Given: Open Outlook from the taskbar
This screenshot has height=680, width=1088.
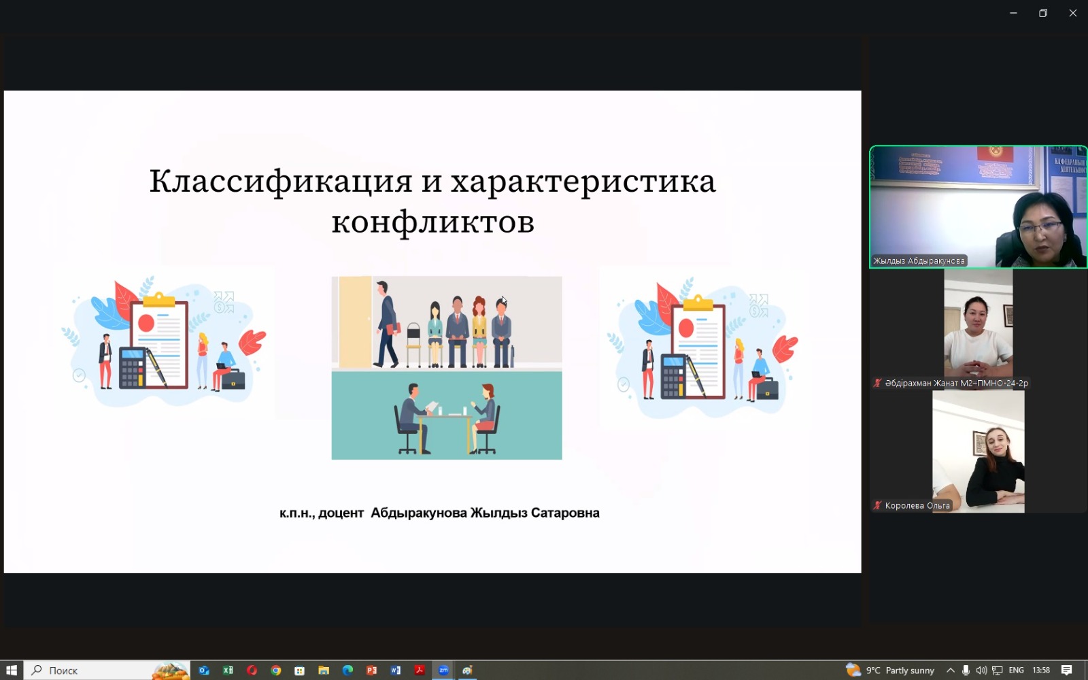Looking at the screenshot, I should (204, 670).
